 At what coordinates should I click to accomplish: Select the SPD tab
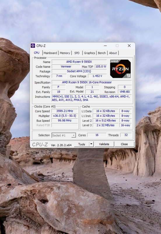click(77, 53)
